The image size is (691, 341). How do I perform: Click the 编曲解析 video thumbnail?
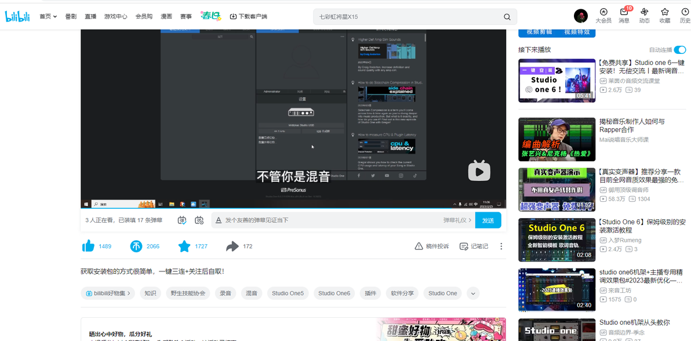pos(557,139)
